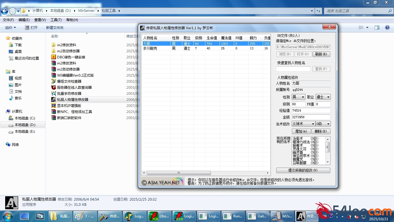Click the Windows Start button
This screenshot has width=394, height=222.
point(7,216)
